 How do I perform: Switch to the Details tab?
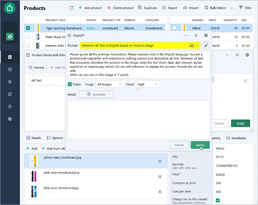tap(34, 138)
